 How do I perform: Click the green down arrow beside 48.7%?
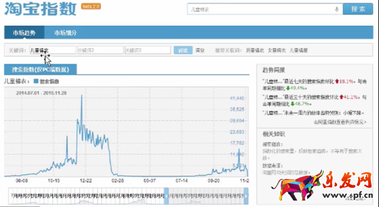click(x=292, y=104)
